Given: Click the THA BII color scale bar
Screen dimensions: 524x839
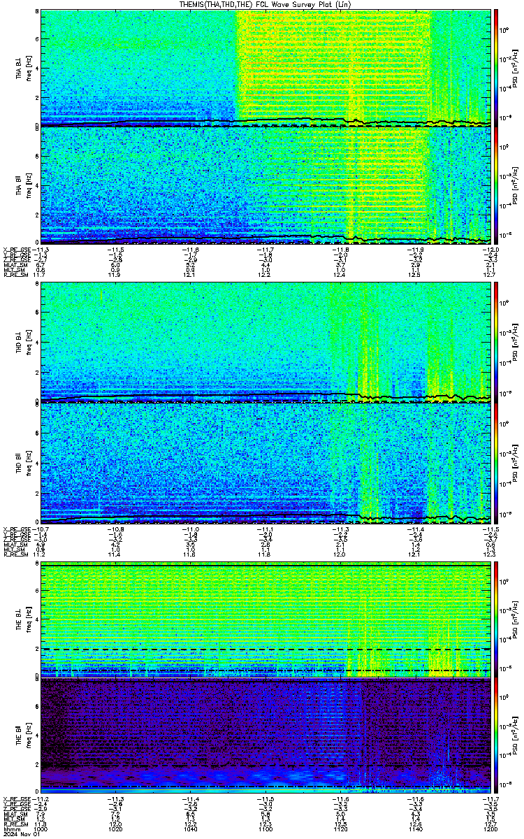Looking at the screenshot, I should point(496,185).
